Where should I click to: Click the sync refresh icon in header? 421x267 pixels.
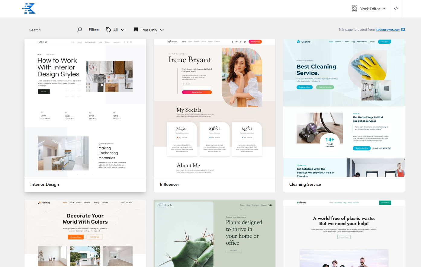(396, 8)
